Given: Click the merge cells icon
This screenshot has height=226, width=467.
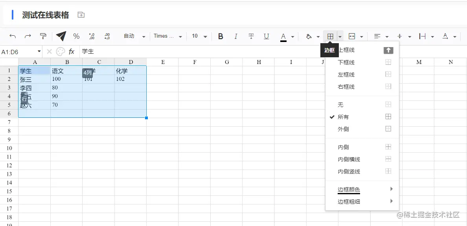Looking at the screenshot, I should pos(352,36).
